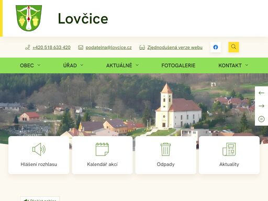This screenshot has height=201, width=268.
Task: Open the yellow search button
Action: (233, 47)
